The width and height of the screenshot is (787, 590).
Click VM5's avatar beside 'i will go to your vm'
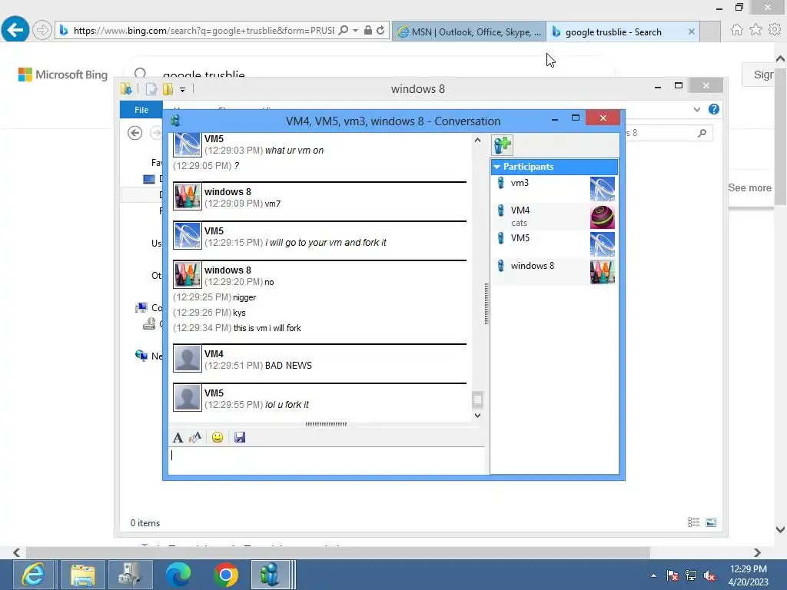coord(188,235)
